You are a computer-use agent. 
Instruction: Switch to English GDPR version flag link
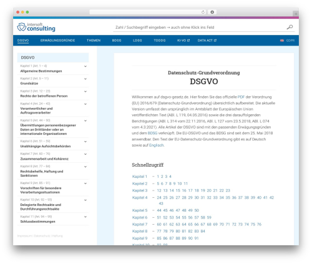tap(287, 41)
